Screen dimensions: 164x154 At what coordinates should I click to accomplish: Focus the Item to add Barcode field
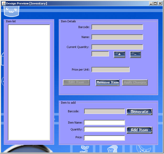tap(105, 111)
